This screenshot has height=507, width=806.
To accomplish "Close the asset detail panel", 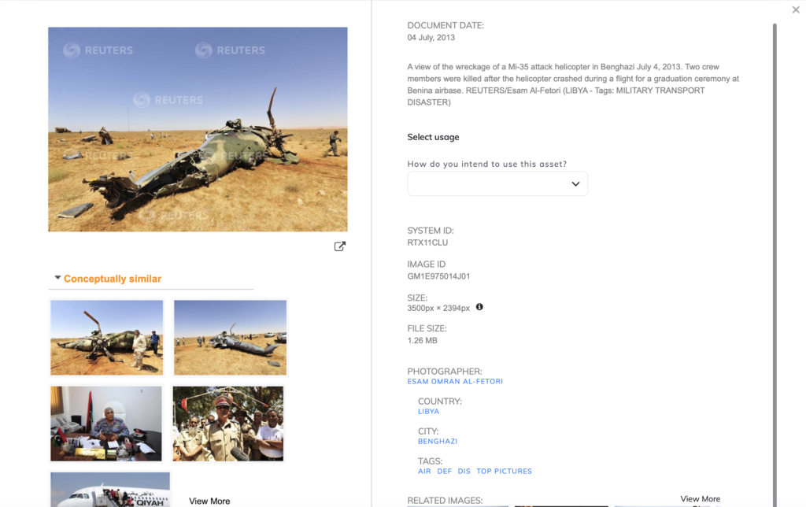I will click(x=796, y=9).
